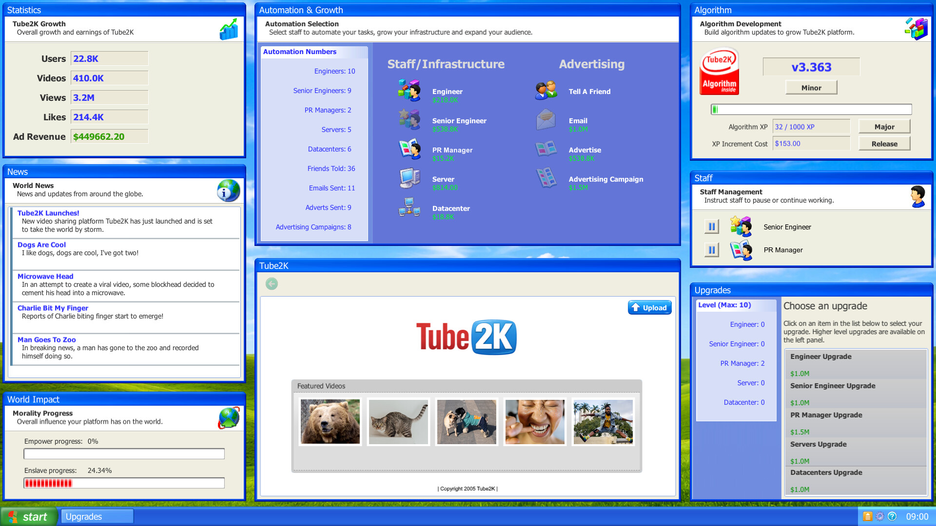Click the Datacenter purchase label
The image size is (936, 526).
point(451,208)
